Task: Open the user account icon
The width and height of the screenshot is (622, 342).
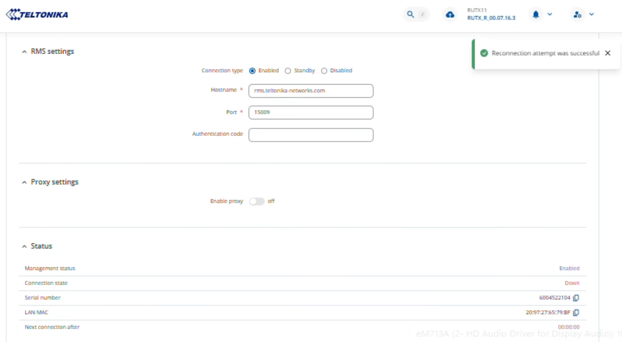Action: [x=577, y=14]
